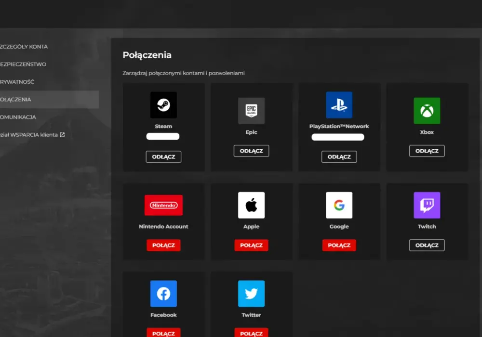Click ODŁĄCZ under PlayStation Network
The image size is (482, 337).
339,157
